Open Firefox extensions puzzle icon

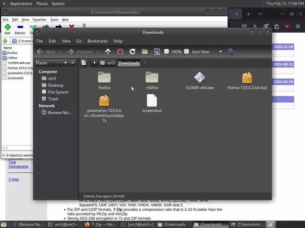(x=276, y=26)
